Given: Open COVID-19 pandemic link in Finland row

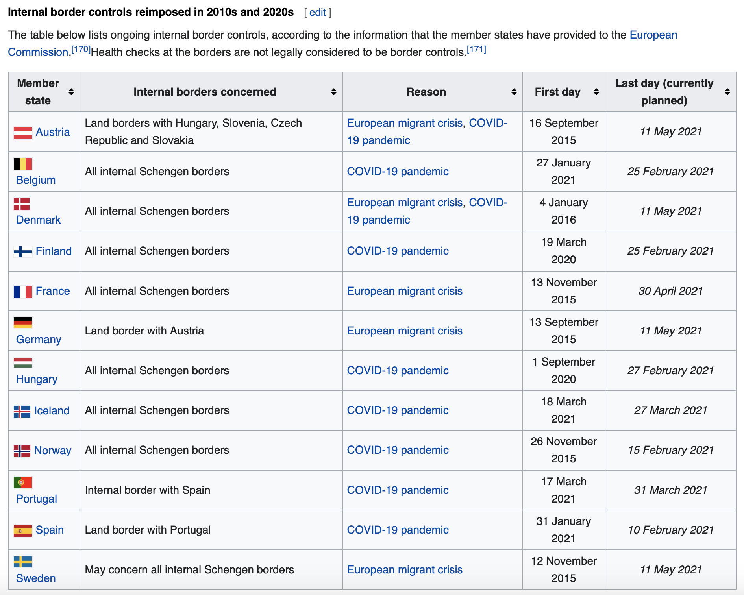Looking at the screenshot, I should [x=398, y=251].
